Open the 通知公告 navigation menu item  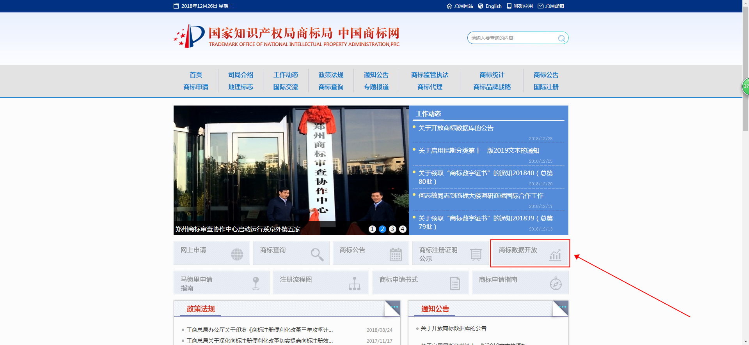[376, 75]
